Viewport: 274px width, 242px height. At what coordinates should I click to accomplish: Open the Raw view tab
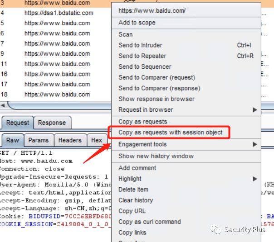13,140
